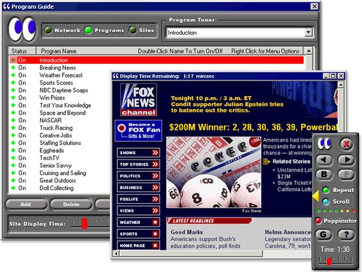Select the Cruising and Sailing program

[x=63, y=173]
